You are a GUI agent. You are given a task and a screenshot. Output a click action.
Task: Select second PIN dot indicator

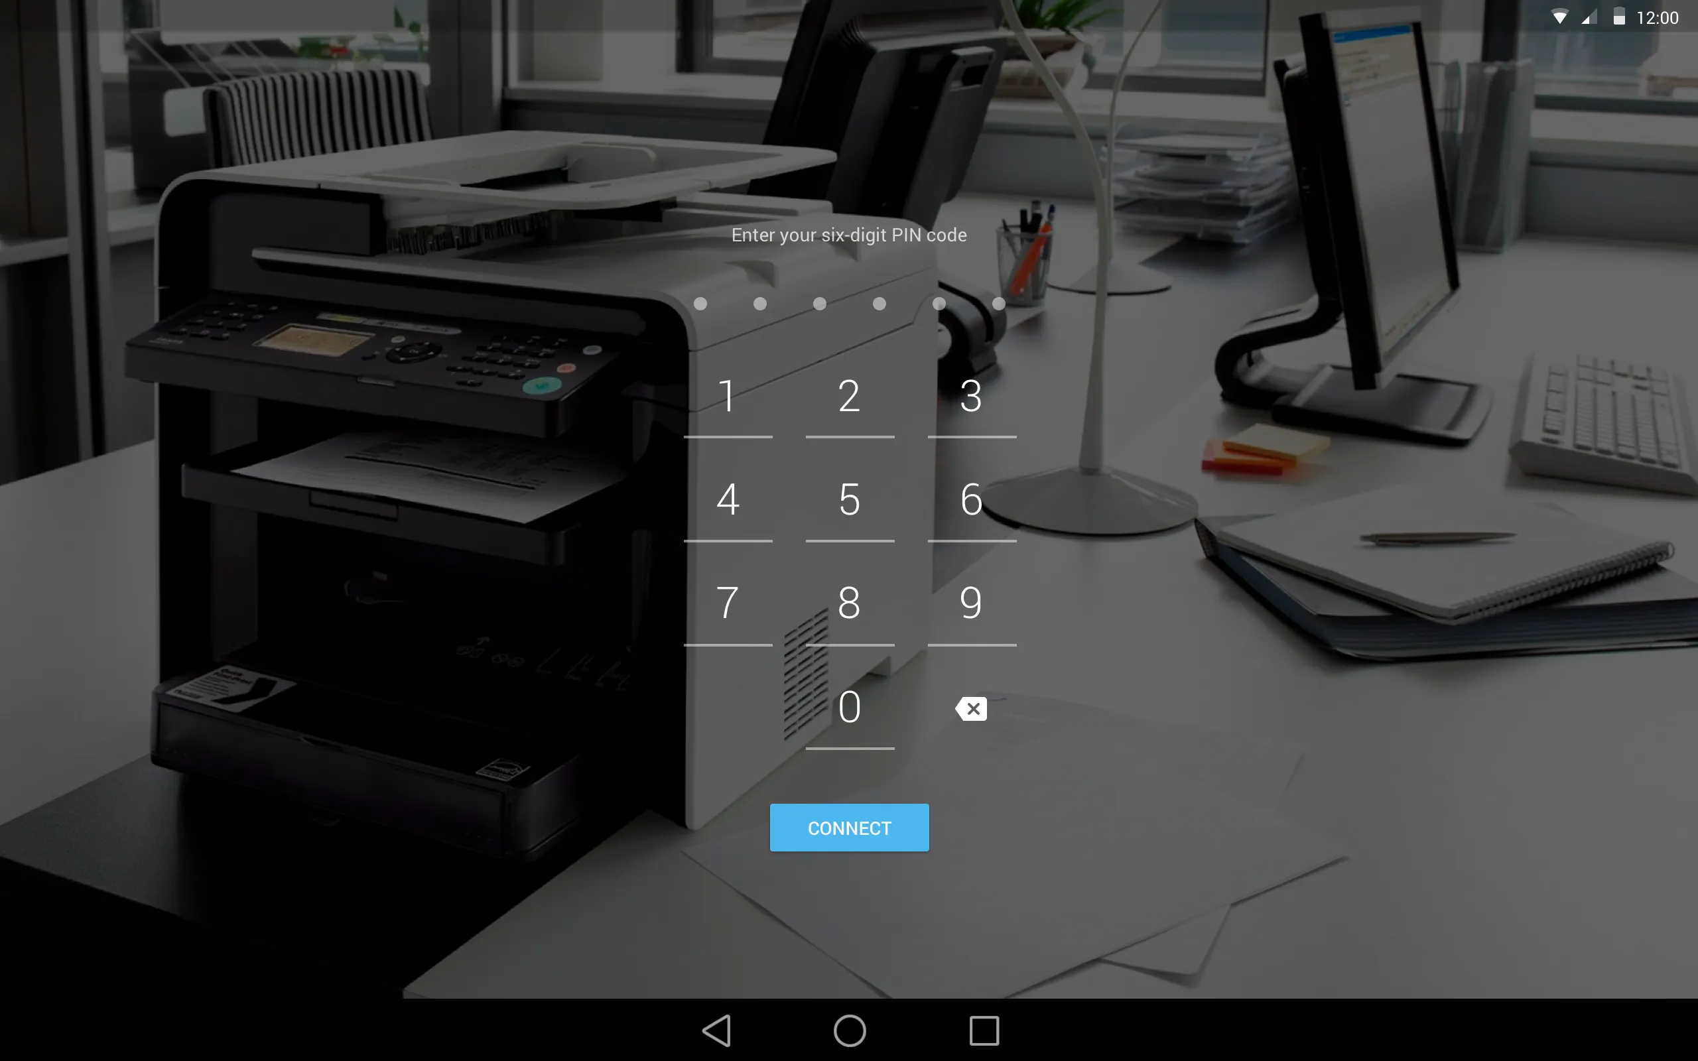click(x=760, y=303)
